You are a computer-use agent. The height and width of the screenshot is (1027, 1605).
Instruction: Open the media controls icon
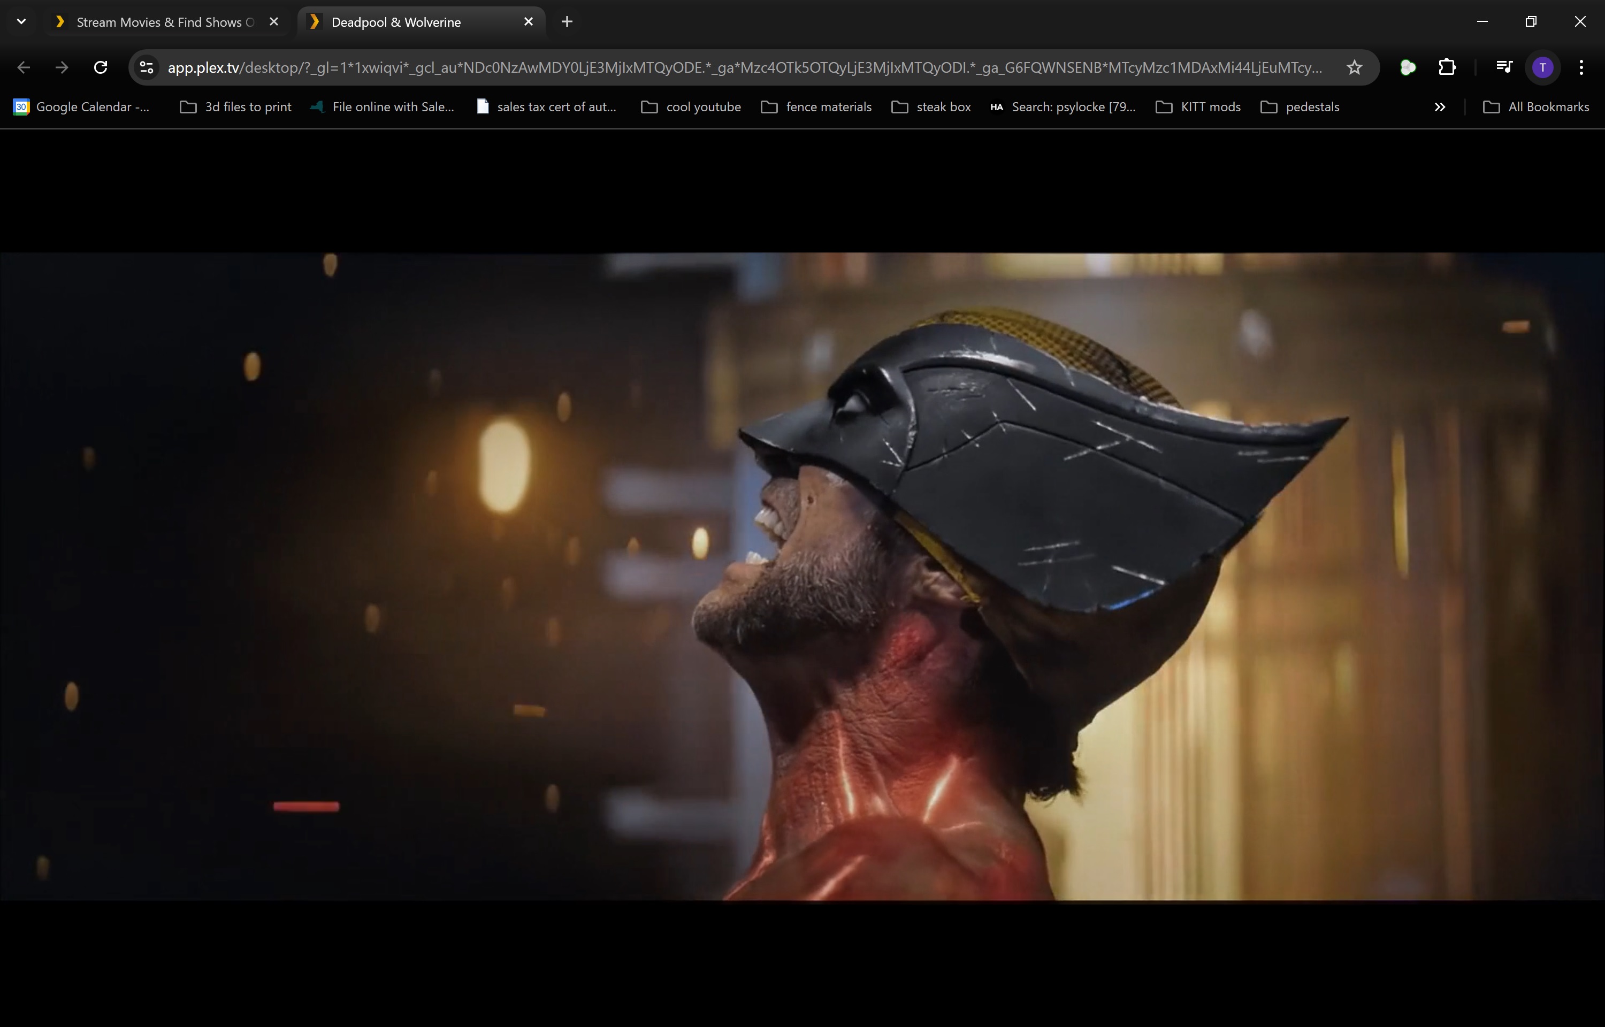1504,67
